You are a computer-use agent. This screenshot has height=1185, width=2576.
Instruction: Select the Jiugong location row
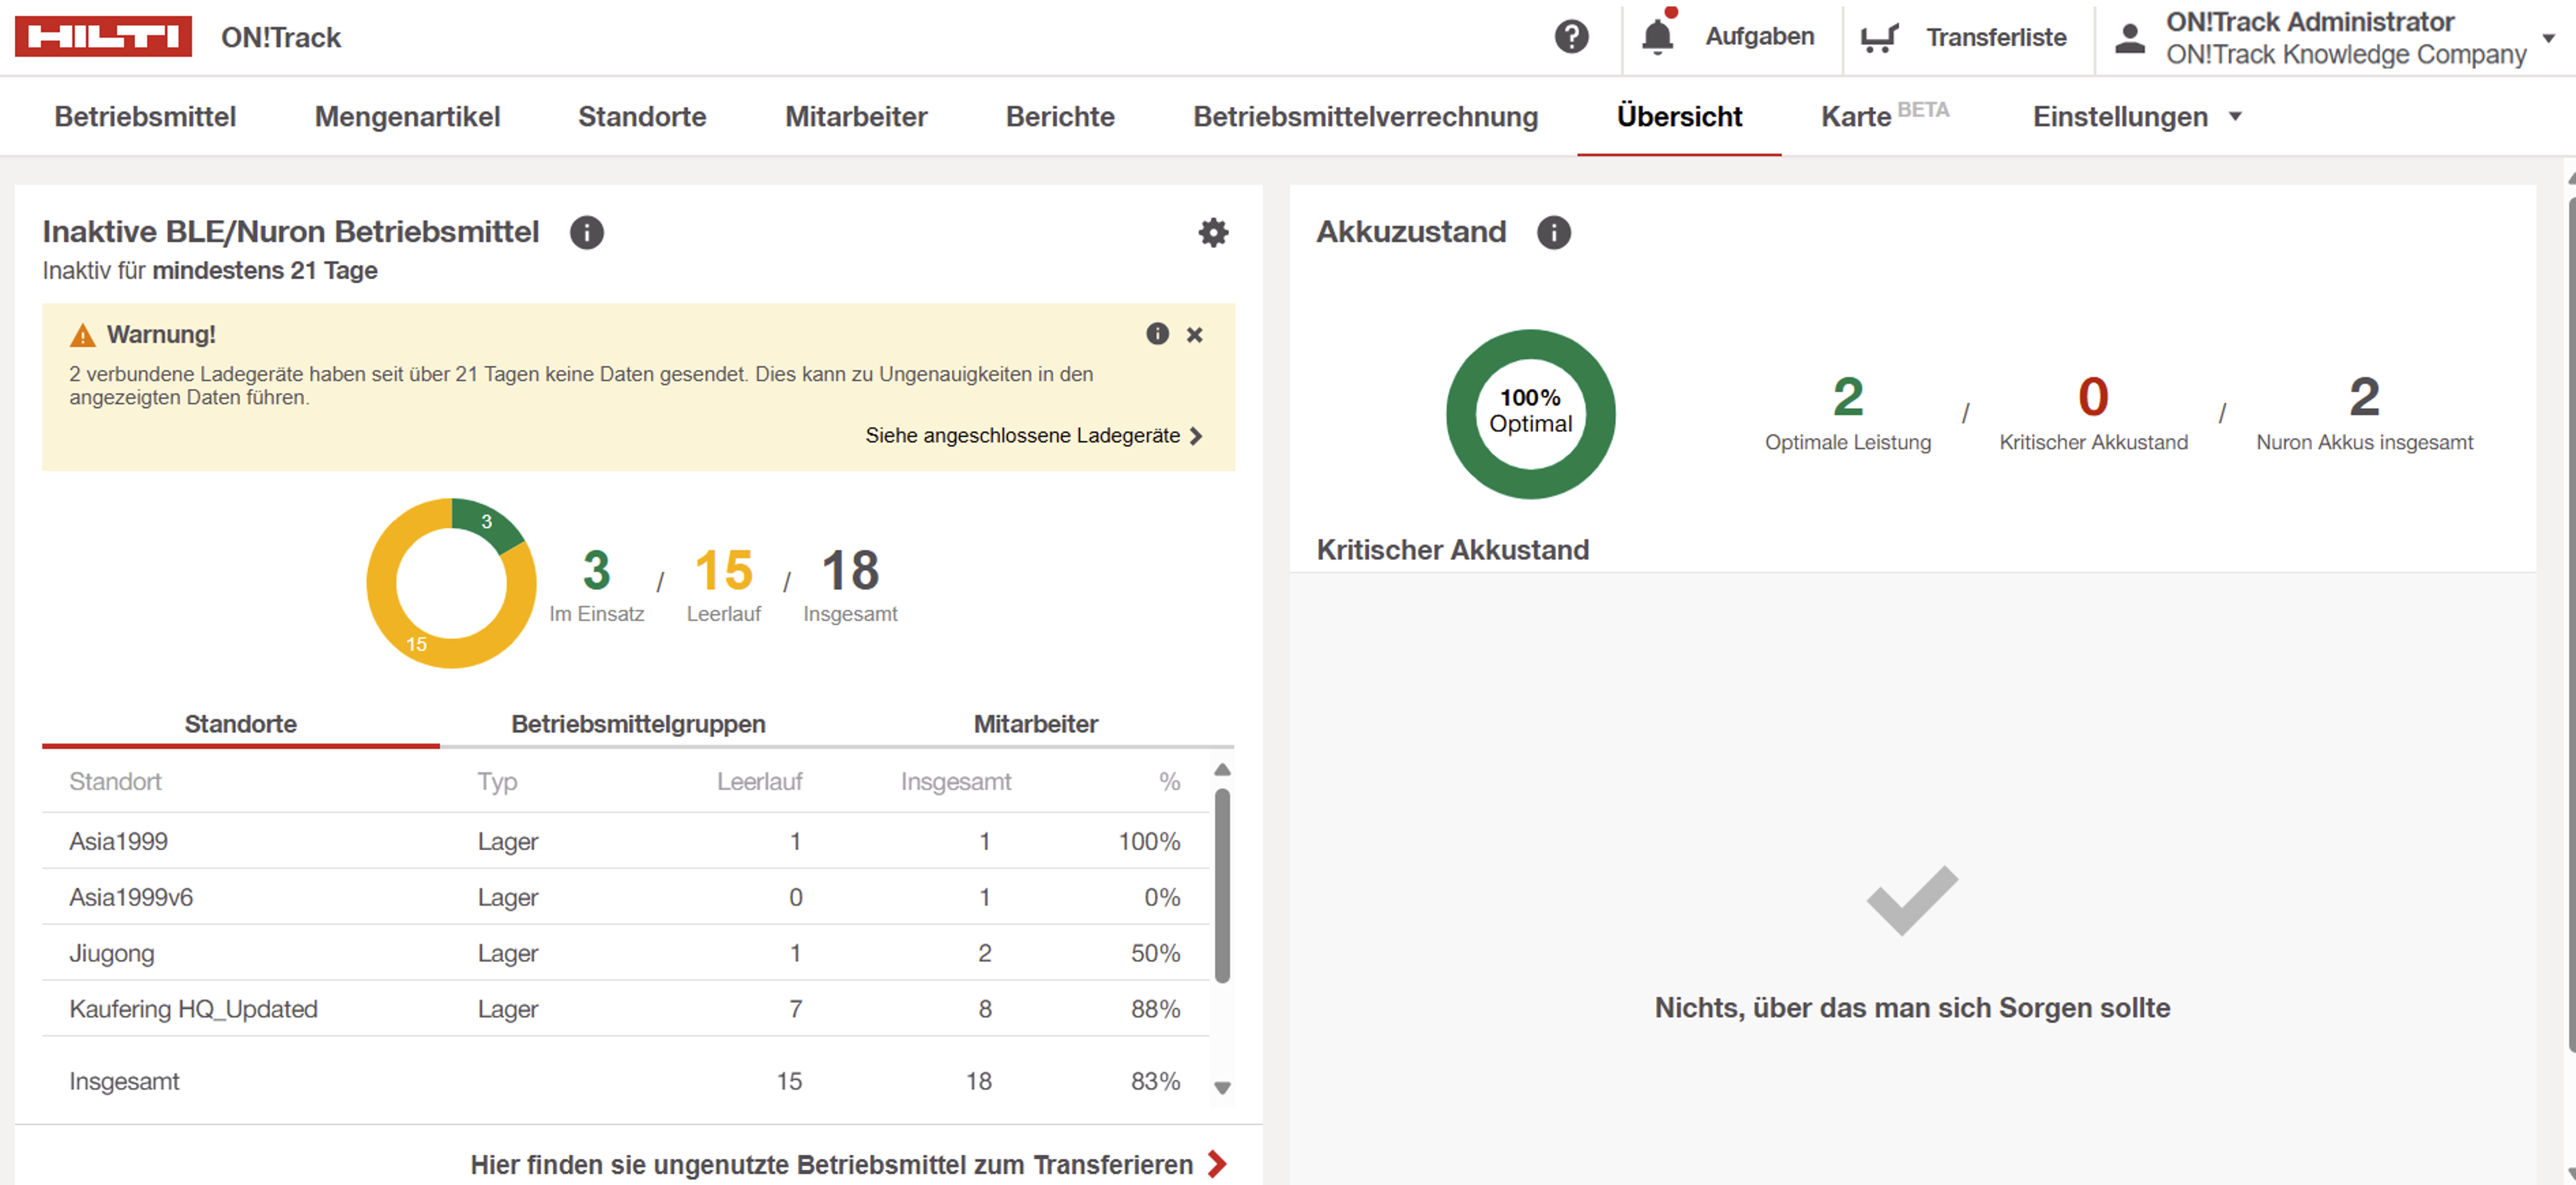(626, 953)
